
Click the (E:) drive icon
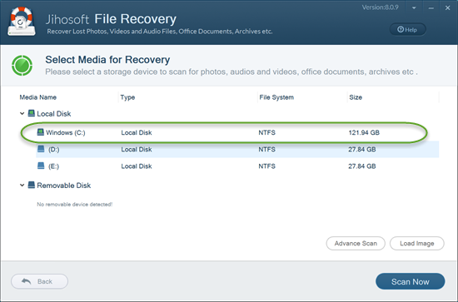[41, 166]
